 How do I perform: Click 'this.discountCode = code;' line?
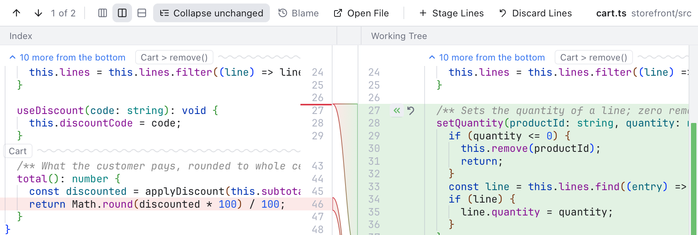point(105,123)
